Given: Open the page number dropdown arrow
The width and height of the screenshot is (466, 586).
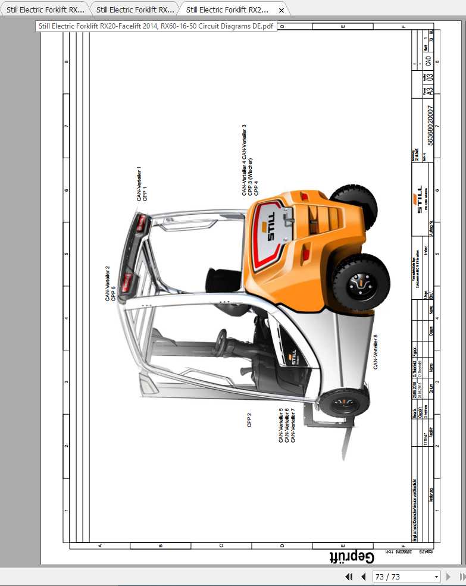Looking at the screenshot, I should [436, 576].
